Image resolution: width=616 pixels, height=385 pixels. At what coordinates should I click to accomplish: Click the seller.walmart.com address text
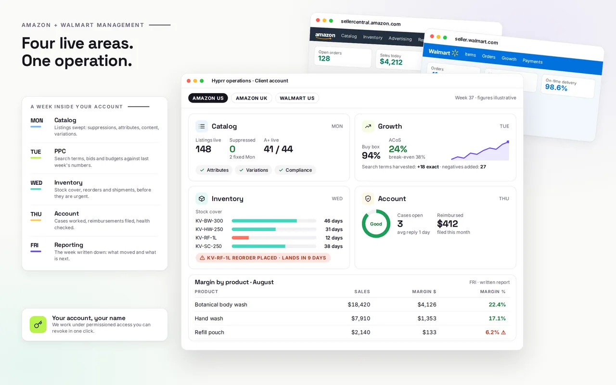(476, 41)
